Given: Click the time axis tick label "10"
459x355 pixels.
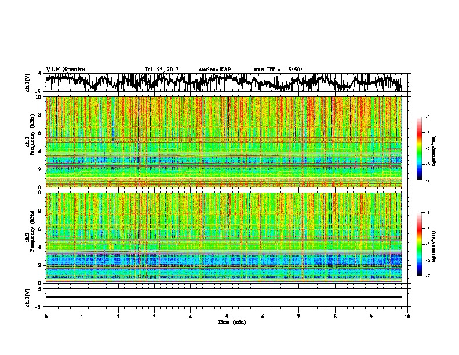Looking at the screenshot, I should (407, 317).
